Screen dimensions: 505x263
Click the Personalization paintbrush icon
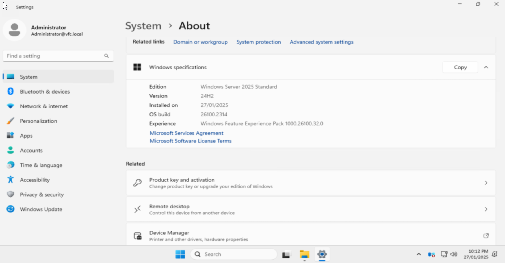pos(10,121)
